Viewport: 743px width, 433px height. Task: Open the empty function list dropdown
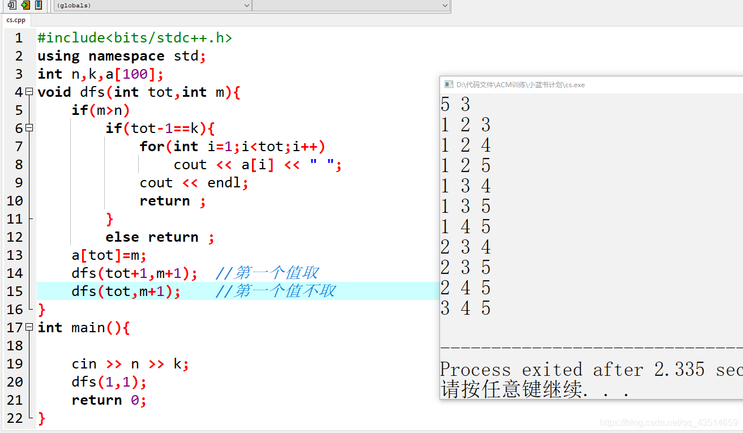click(x=351, y=5)
